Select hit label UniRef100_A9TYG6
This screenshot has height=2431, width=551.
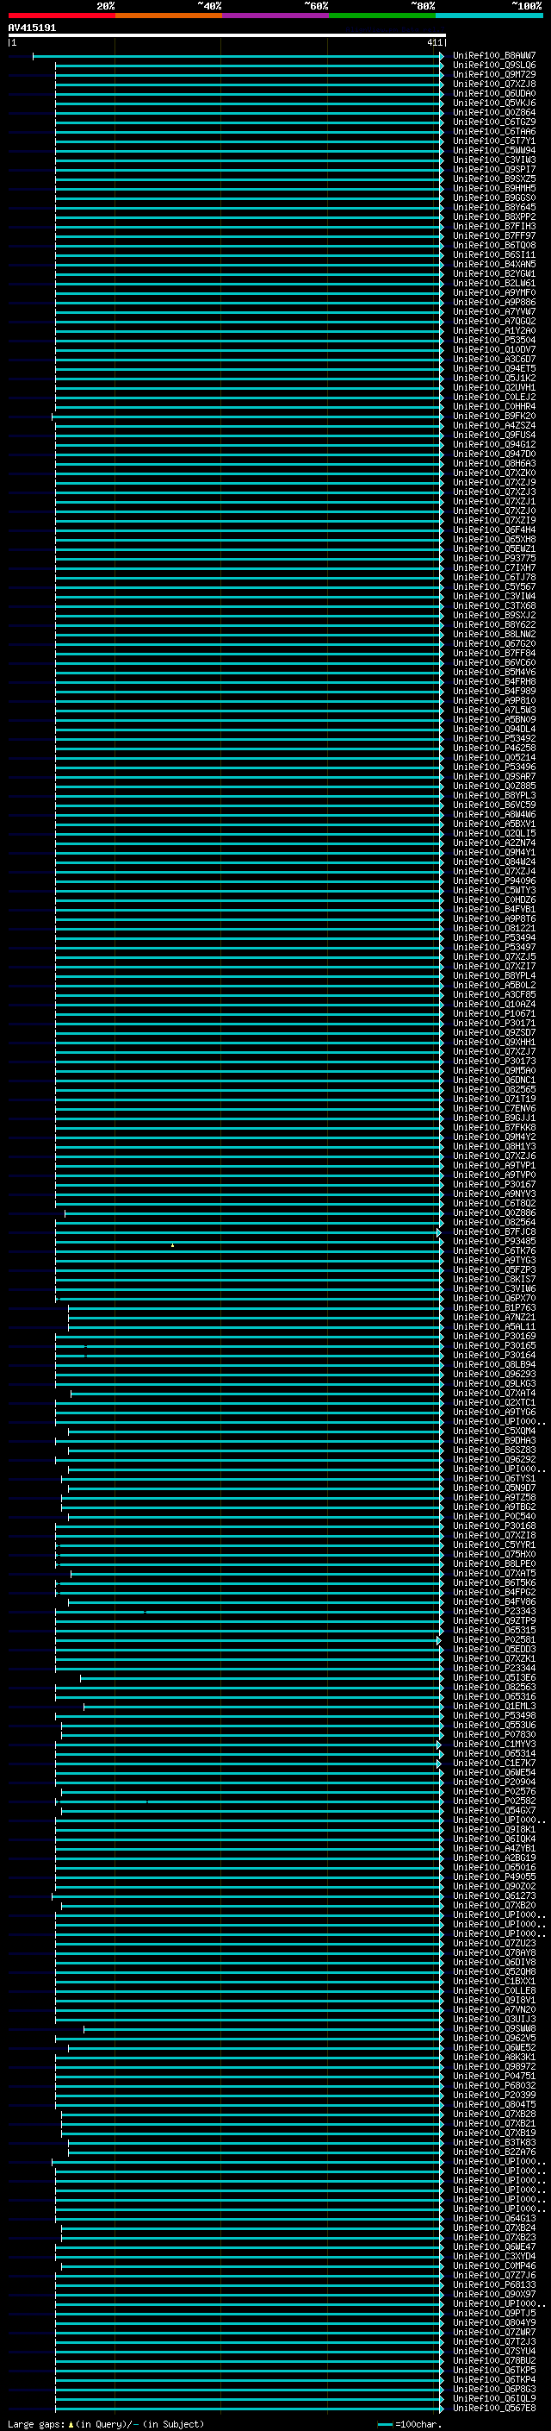pos(494,1412)
